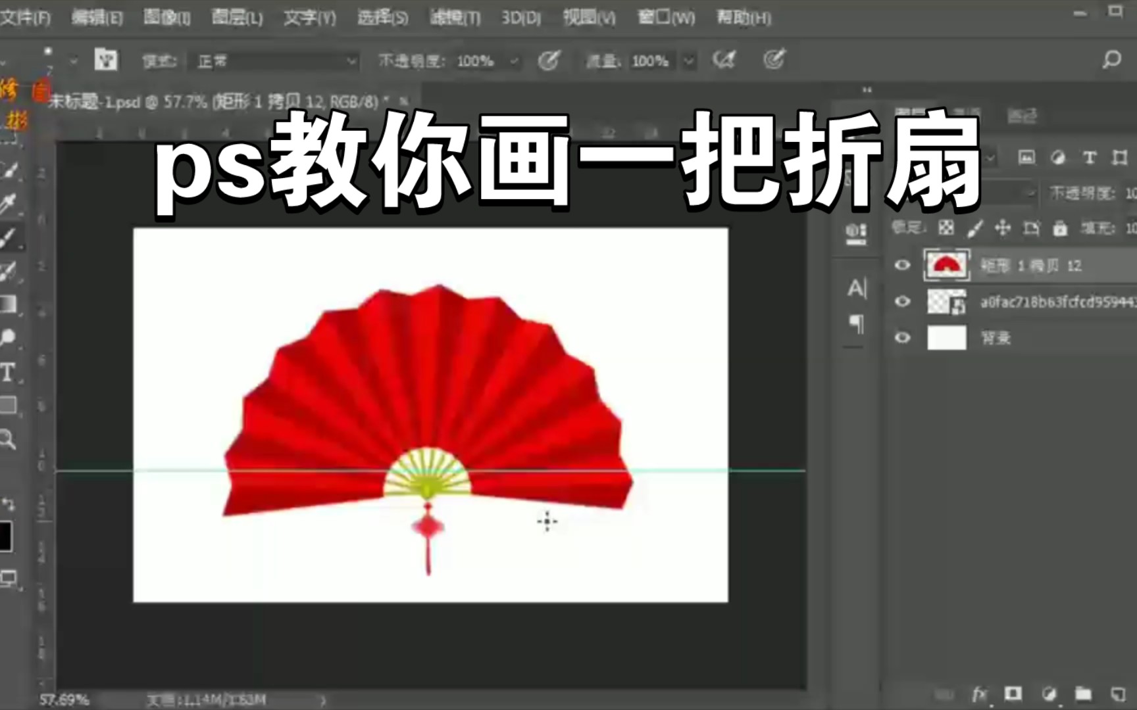Open the 滤镜 menu
The height and width of the screenshot is (710, 1137).
(453, 17)
